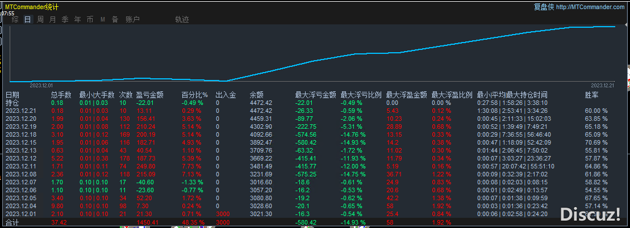Select the 综 summary tab
This screenshot has height=228, width=630.
pyautogui.click(x=15, y=19)
